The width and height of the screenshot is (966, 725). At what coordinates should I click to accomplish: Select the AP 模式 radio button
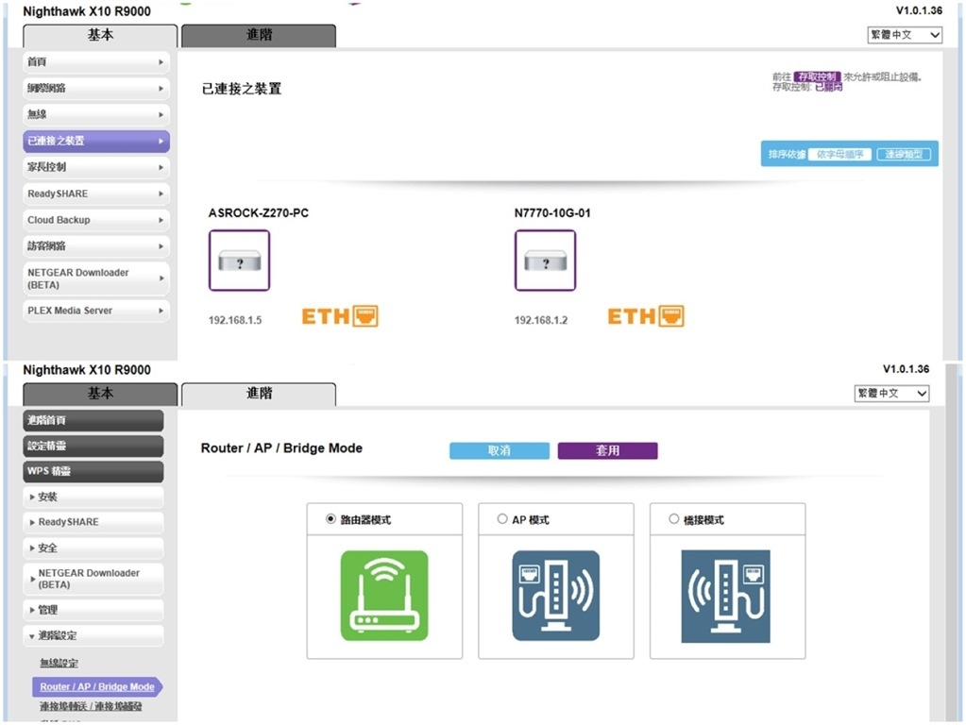click(x=502, y=519)
